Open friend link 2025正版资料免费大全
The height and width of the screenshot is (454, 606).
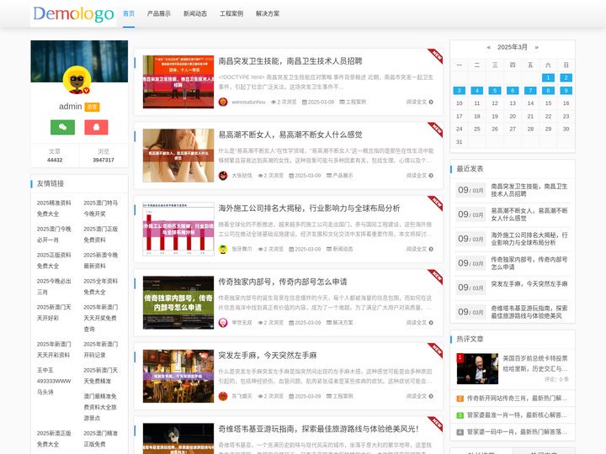pyautogui.click(x=54, y=261)
